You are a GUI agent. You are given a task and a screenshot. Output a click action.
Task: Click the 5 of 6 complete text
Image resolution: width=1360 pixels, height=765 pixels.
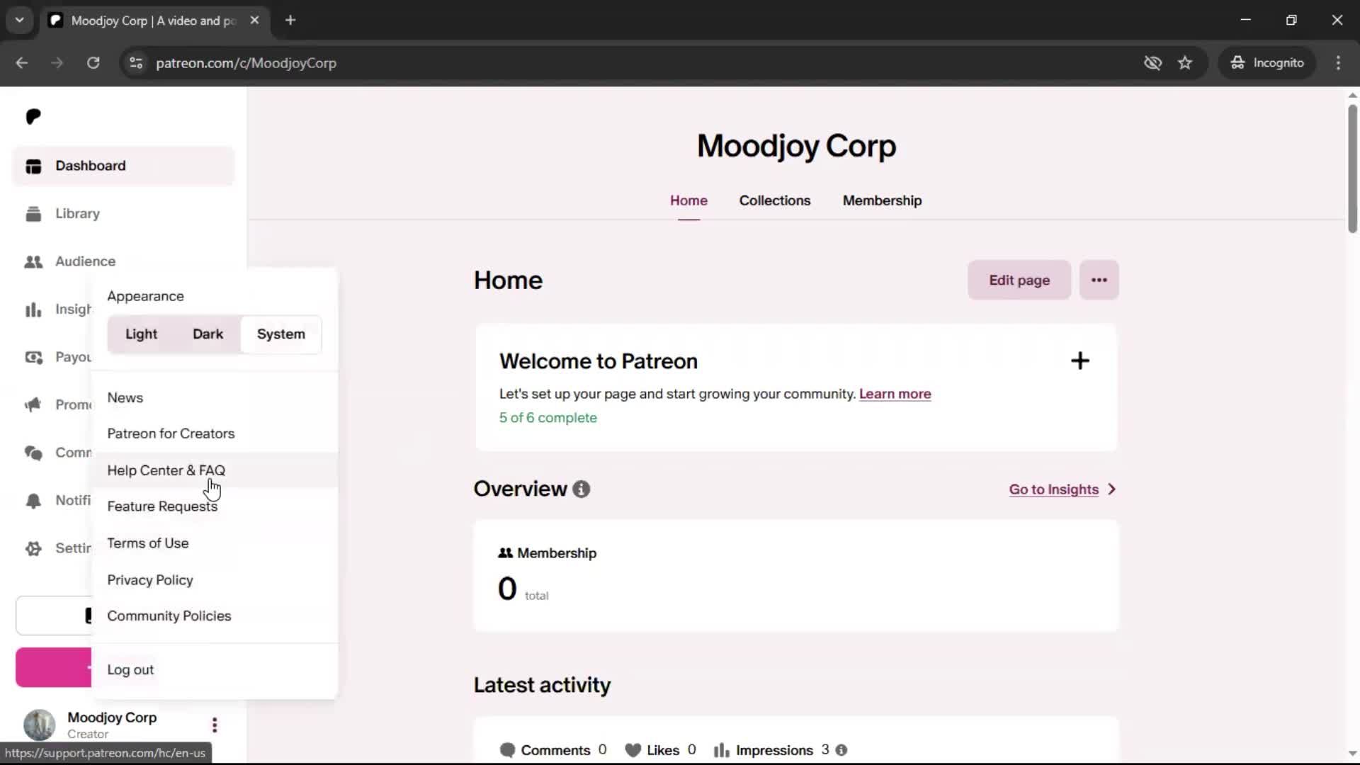click(548, 418)
